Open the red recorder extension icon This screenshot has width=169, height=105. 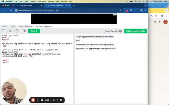127,10
